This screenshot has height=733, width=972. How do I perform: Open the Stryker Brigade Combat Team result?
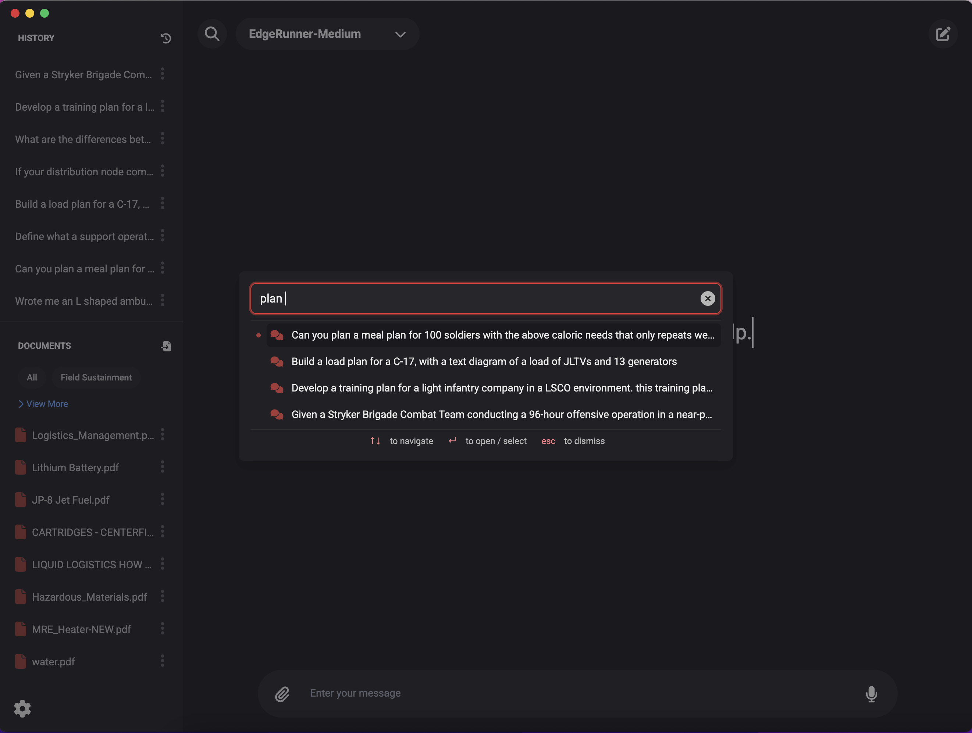click(x=501, y=414)
